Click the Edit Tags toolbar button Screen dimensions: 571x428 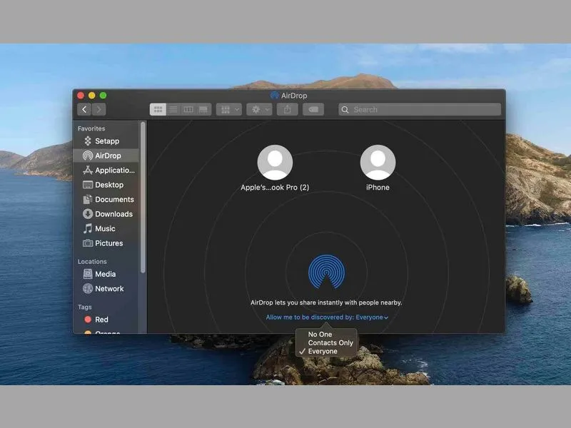click(x=313, y=109)
